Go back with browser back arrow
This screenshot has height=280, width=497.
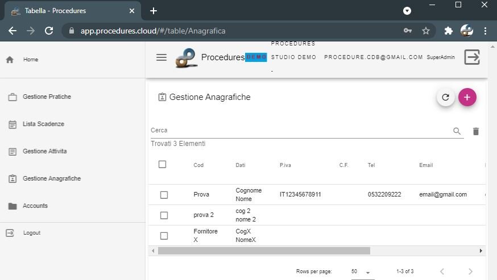(13, 31)
